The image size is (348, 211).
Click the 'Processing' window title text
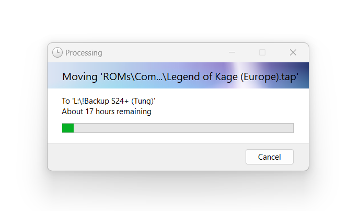(84, 53)
